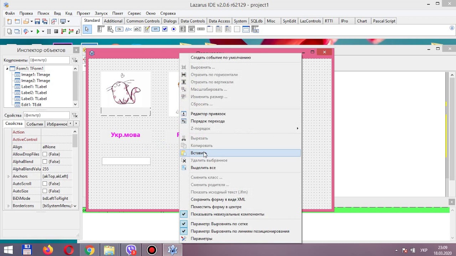Pick the TScrollBar component icon

201,29
